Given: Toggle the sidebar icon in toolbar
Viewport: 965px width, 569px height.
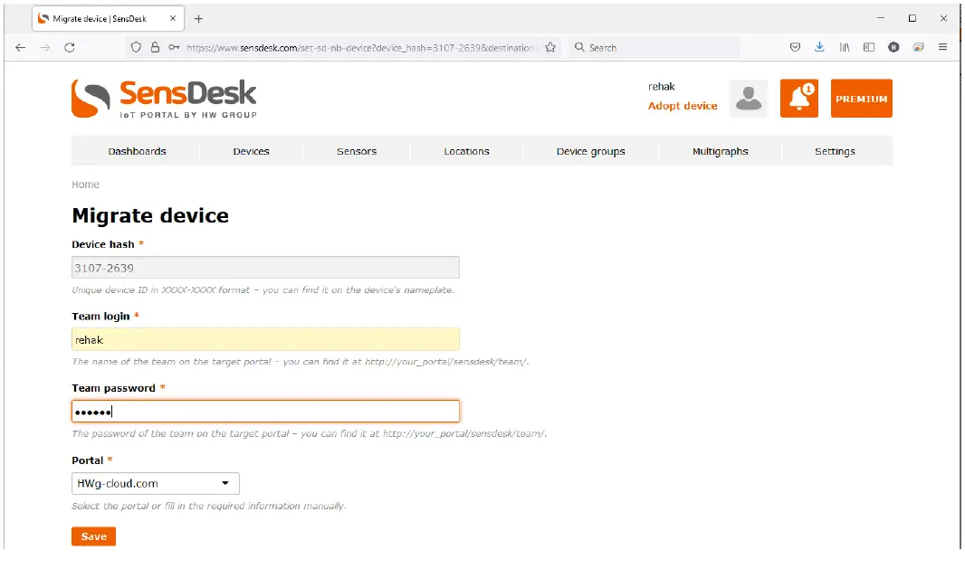Looking at the screenshot, I should 869,47.
